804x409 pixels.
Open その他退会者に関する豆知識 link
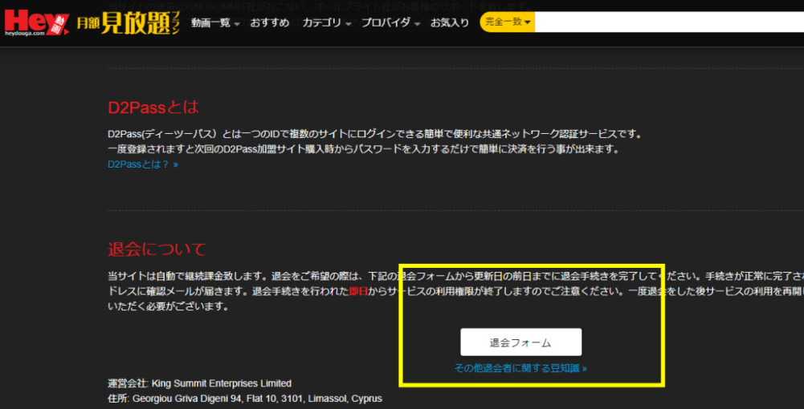(520, 368)
